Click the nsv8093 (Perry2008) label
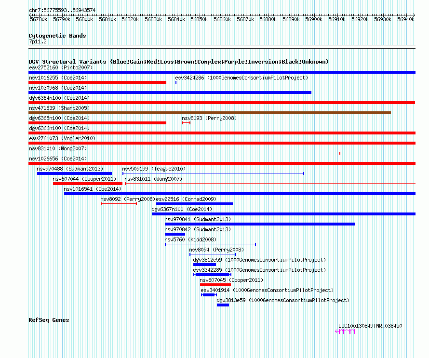429x358 pixels. (x=209, y=118)
